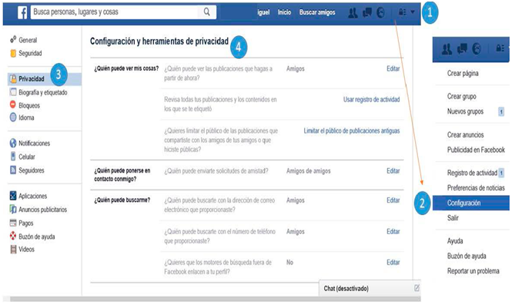This screenshot has width=512, height=304.
Task: Open the Chat (desactivado) bar
Action: click(x=370, y=288)
